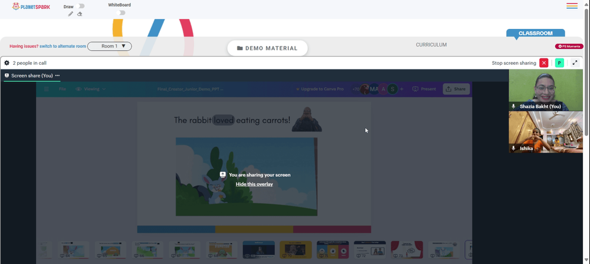This screenshot has width=590, height=264.
Task: Click the mic icon on Shazia's tile
Action: coord(514,107)
